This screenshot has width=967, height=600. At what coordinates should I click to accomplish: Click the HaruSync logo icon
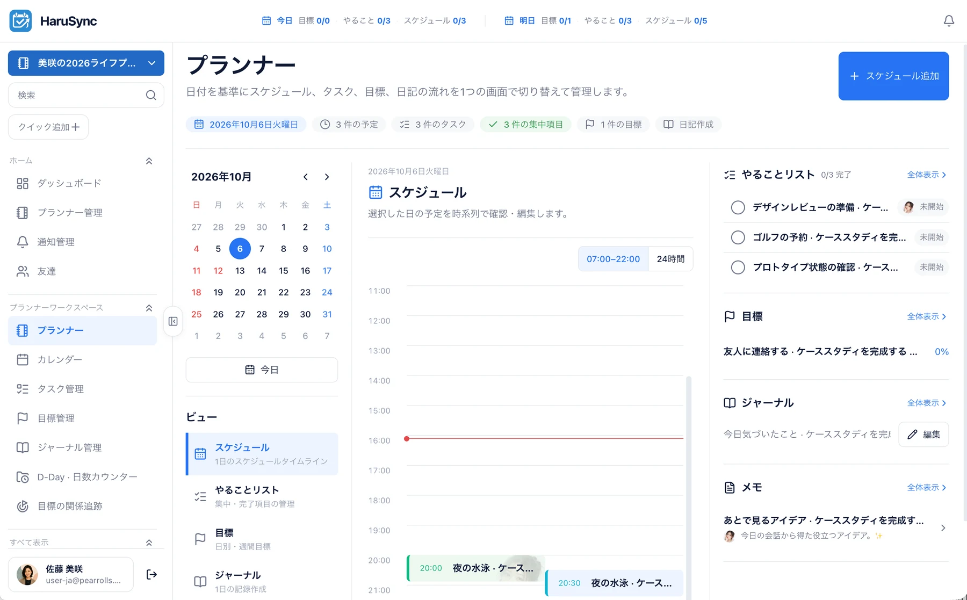tap(20, 21)
